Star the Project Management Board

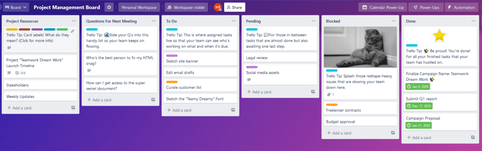click(109, 7)
